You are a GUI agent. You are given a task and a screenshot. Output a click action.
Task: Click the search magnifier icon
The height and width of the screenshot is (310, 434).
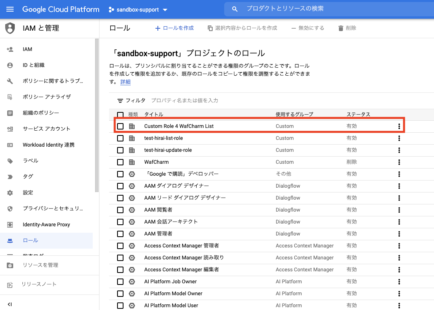(x=235, y=9)
